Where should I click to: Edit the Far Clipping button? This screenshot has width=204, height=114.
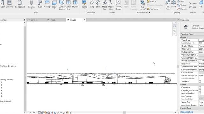click(201, 96)
